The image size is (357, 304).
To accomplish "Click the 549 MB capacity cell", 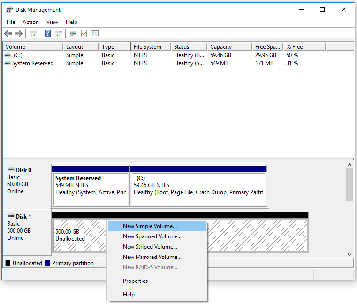I will [219, 63].
